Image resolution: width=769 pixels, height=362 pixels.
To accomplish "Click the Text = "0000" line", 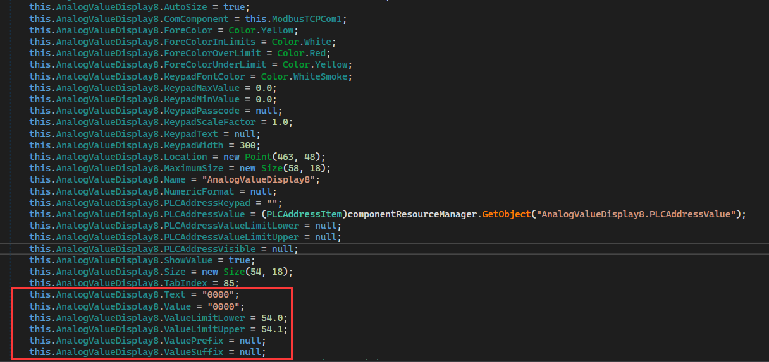I will tap(135, 294).
